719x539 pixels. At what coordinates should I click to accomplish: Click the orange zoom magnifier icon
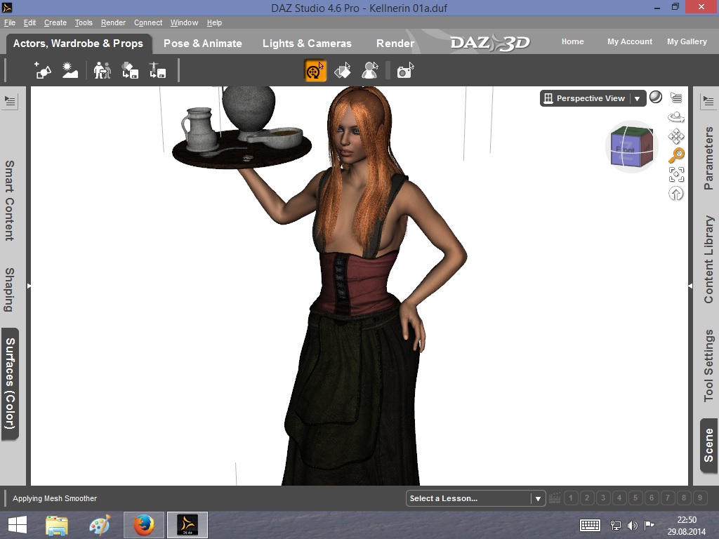point(676,155)
